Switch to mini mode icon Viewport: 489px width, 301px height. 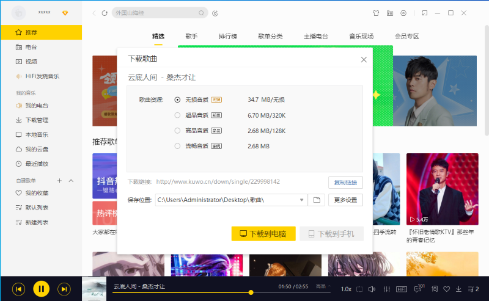pos(424,13)
